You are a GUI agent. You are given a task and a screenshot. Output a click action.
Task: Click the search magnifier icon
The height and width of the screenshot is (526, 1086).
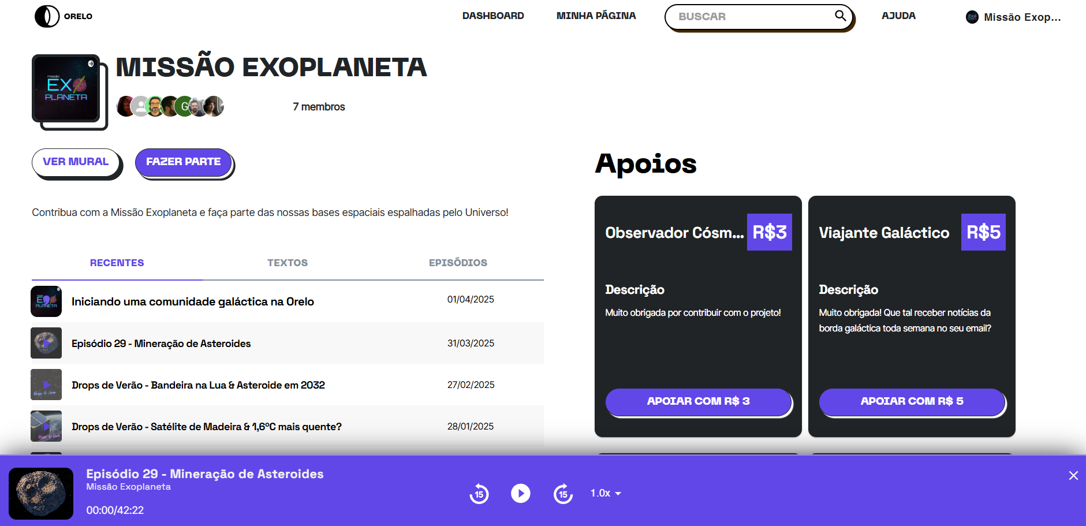coord(840,16)
